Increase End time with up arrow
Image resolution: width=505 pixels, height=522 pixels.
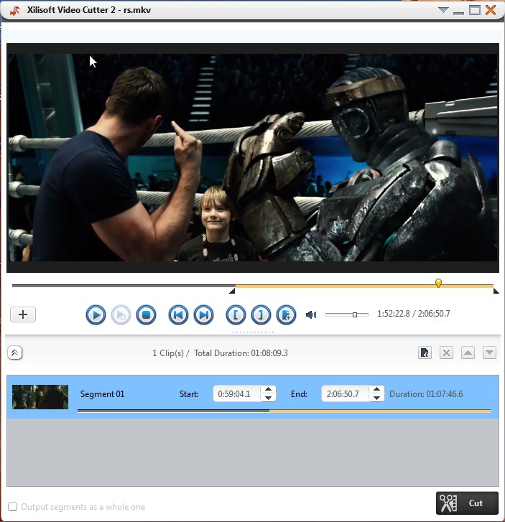(x=376, y=389)
